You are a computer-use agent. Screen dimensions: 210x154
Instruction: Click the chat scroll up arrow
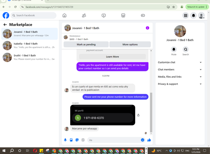click(x=151, y=51)
